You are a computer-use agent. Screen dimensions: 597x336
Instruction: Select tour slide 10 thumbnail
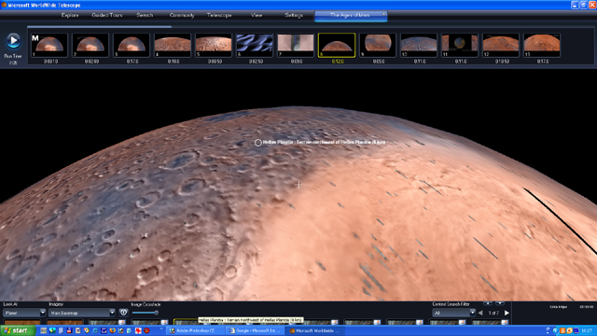click(x=419, y=46)
